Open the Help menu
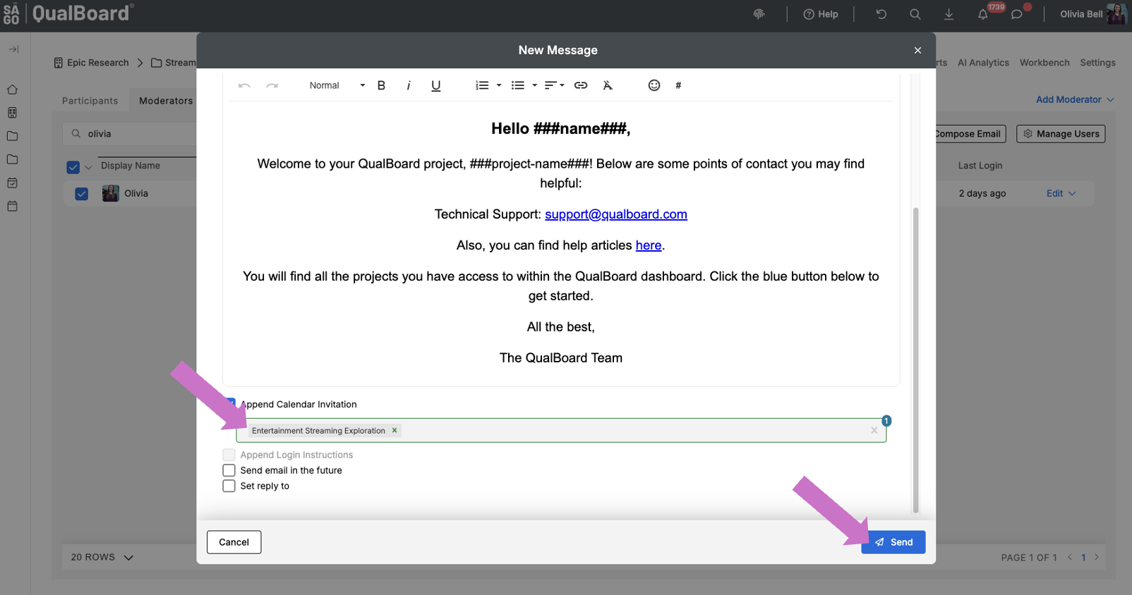 821,14
